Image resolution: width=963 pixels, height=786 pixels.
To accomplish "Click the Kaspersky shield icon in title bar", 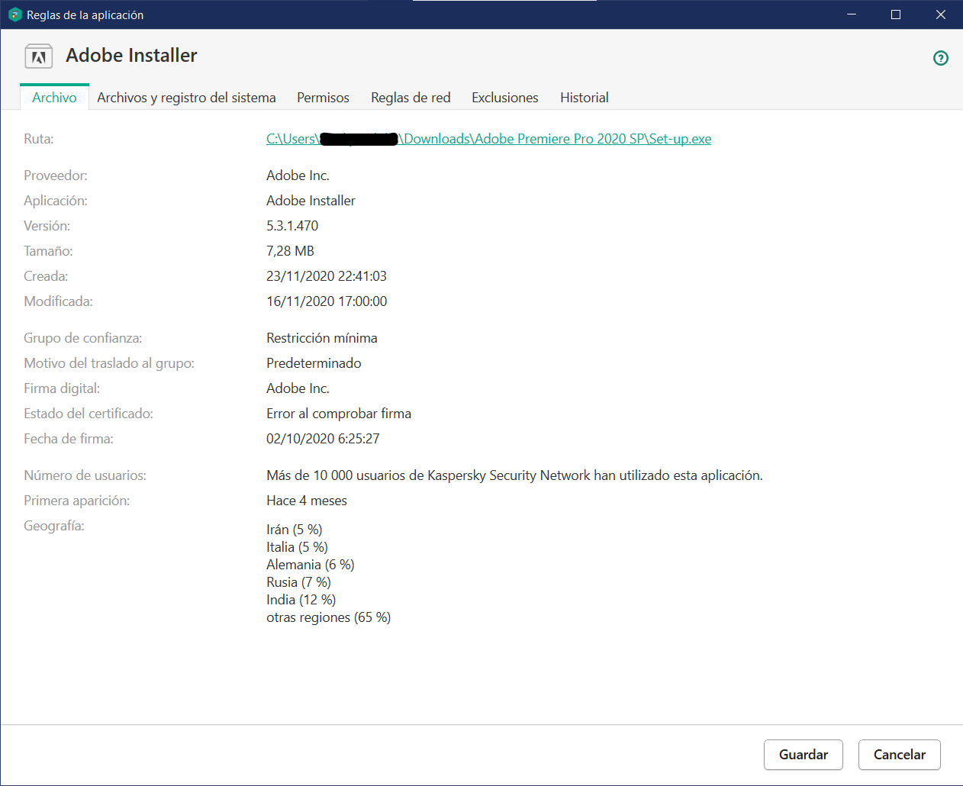I will coord(14,14).
